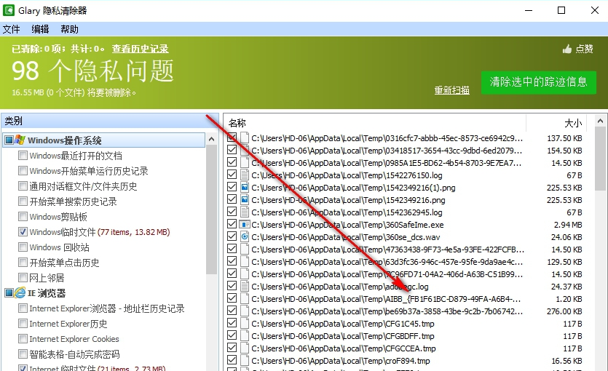608x371 pixels.
Task: Click the 360se_dcs.wav audio file icon
Action: pos(244,237)
